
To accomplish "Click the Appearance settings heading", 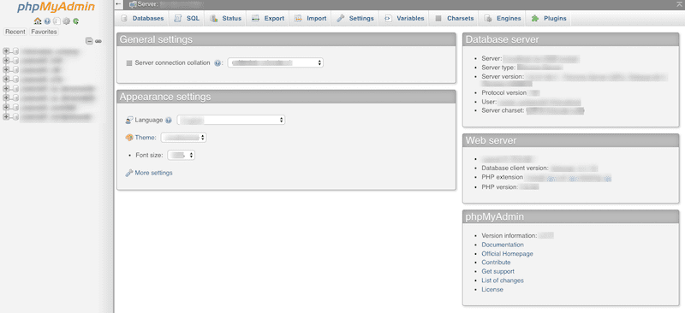I will pyautogui.click(x=165, y=97).
